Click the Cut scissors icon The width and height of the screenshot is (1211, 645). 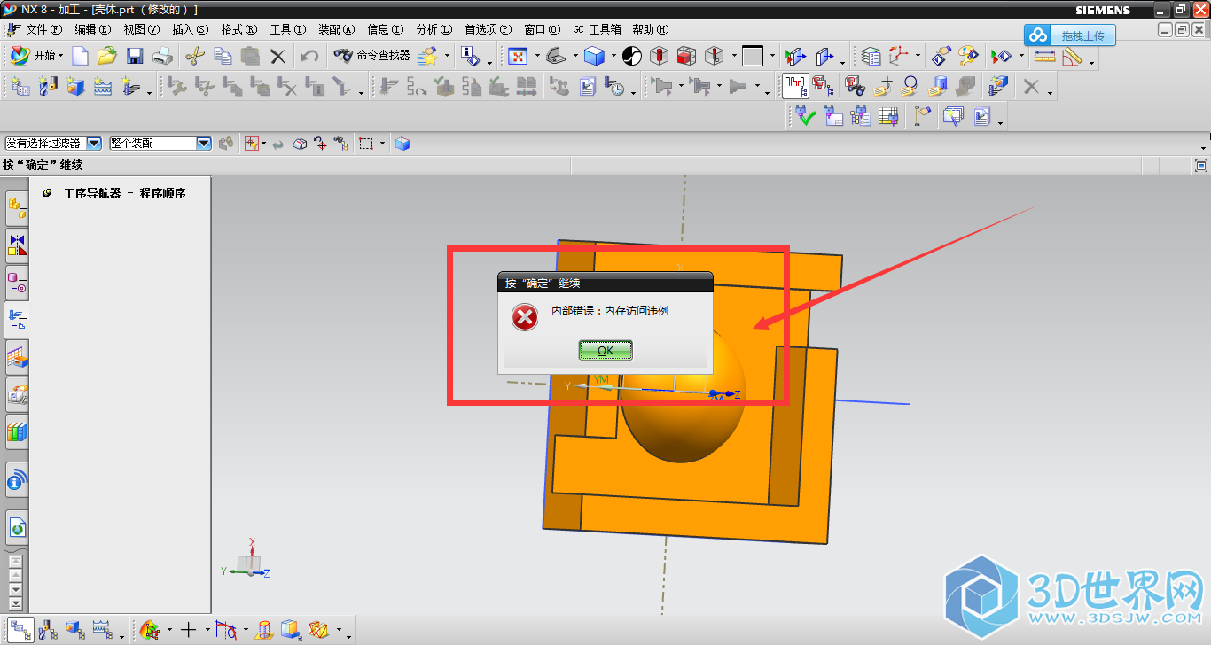[x=194, y=56]
